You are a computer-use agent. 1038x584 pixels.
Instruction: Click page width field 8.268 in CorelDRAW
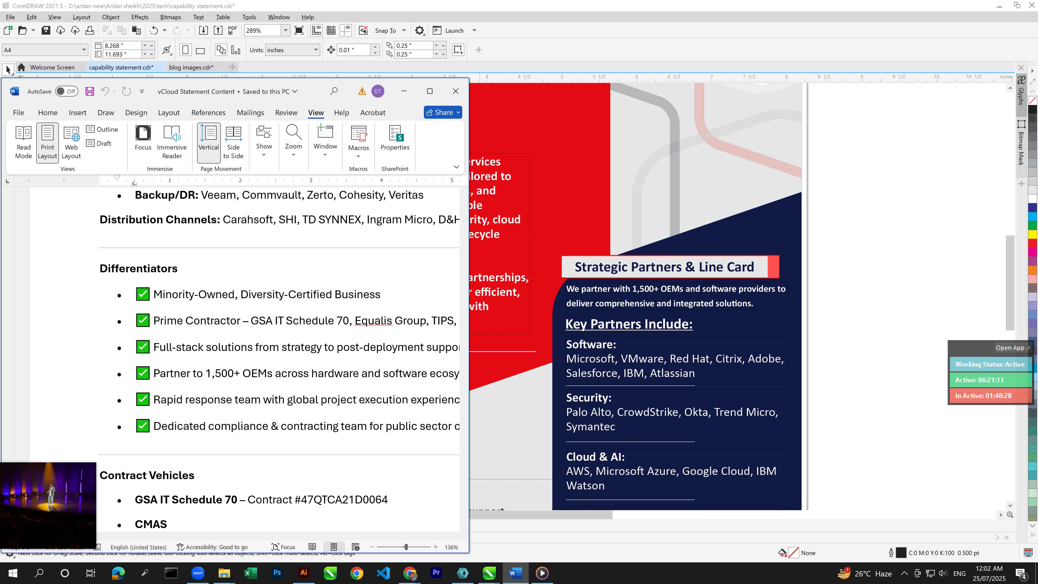[122, 45]
